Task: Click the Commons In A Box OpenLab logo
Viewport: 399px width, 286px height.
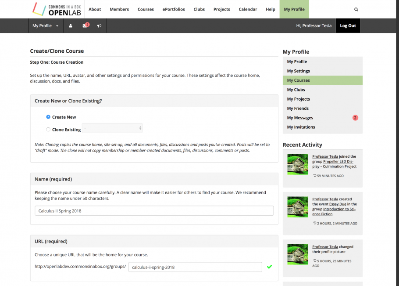Action: [x=57, y=9]
